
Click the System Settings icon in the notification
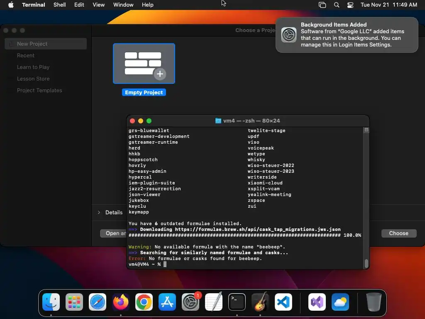pyautogui.click(x=289, y=35)
